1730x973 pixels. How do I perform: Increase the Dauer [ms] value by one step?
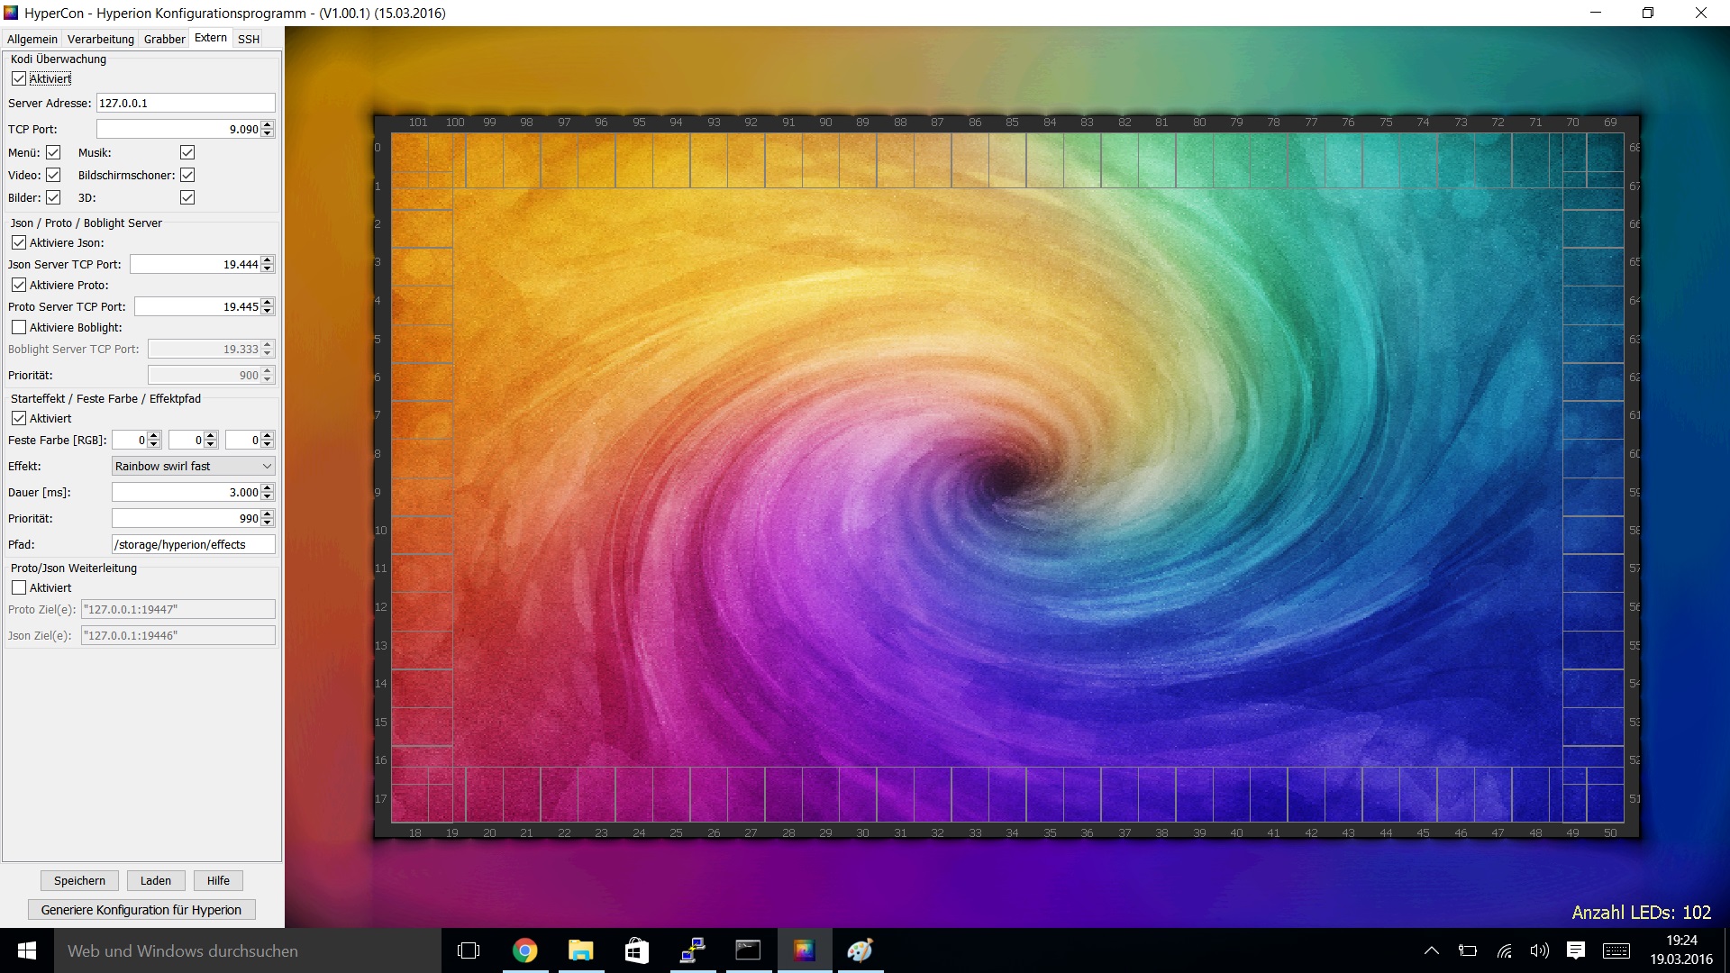(268, 488)
